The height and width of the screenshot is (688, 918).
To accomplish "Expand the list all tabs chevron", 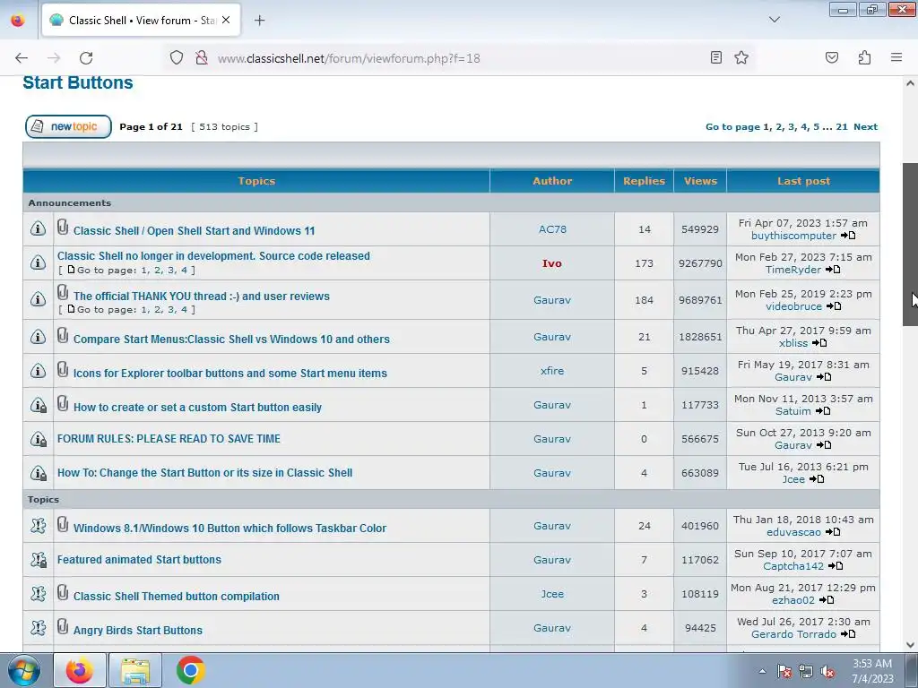I will [x=774, y=20].
